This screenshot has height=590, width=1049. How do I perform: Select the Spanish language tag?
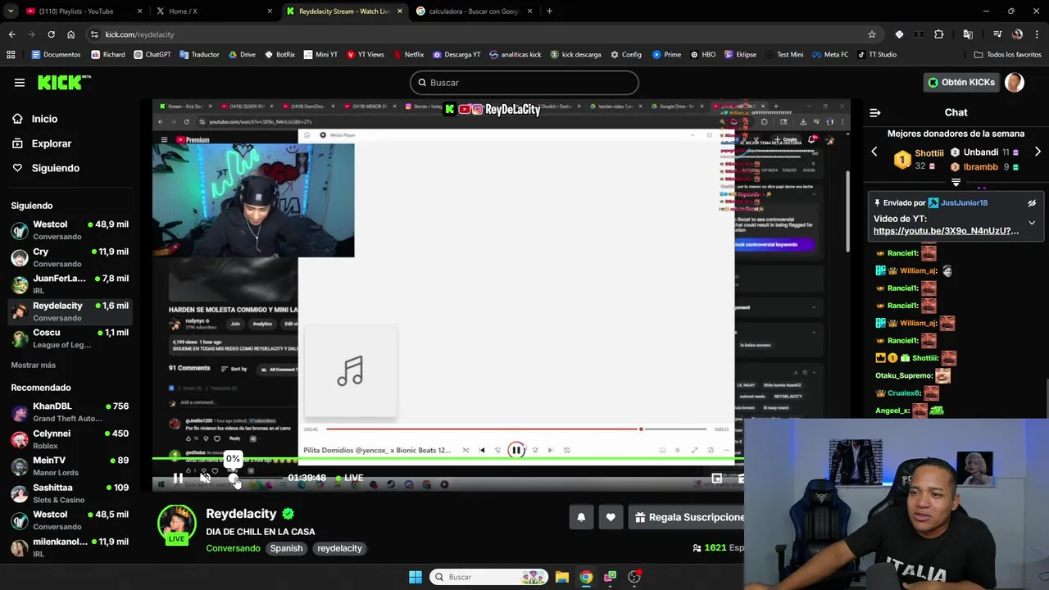286,548
